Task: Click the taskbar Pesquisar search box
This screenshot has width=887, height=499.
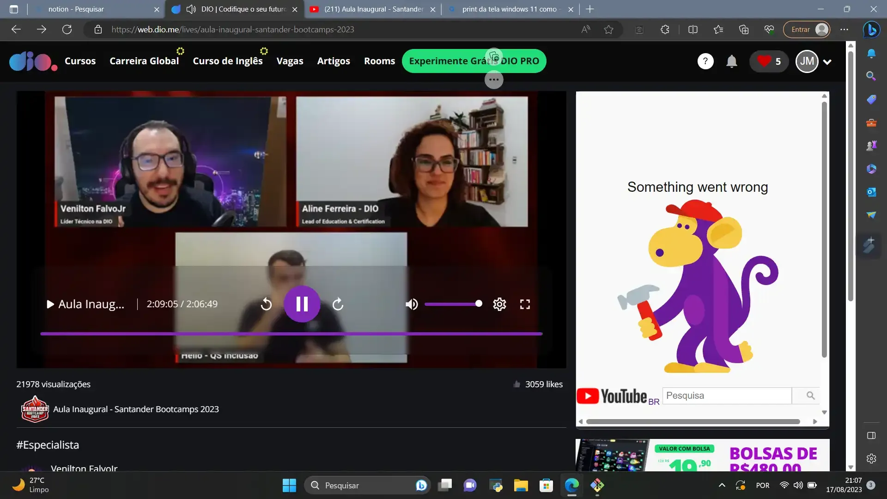Action: pos(367,485)
